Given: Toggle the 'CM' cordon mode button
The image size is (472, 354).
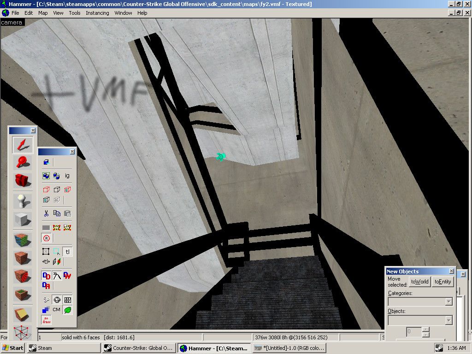Looking at the screenshot, I should pos(56,309).
